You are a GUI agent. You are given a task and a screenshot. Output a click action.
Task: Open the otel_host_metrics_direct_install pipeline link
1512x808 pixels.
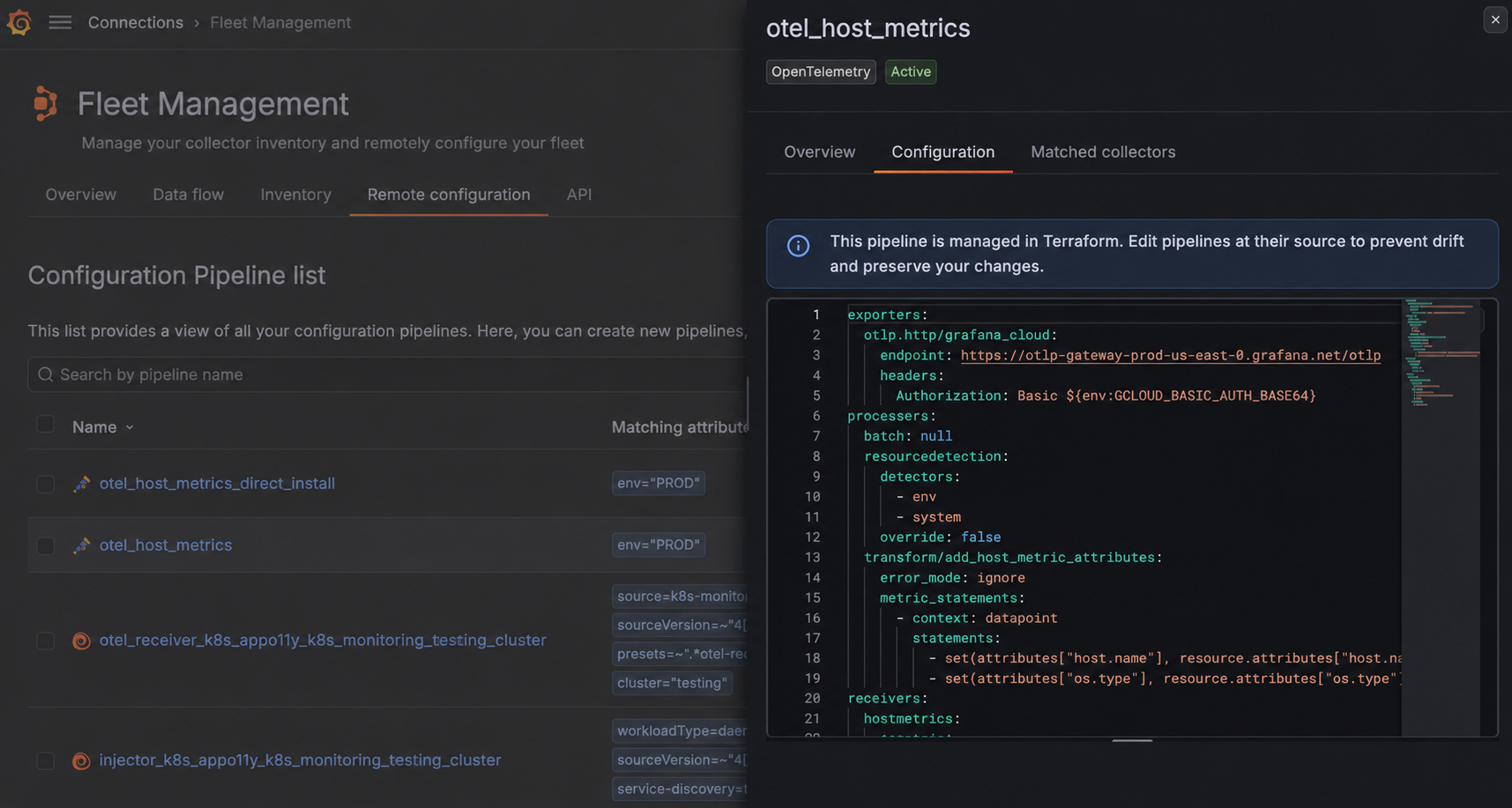[x=217, y=484]
